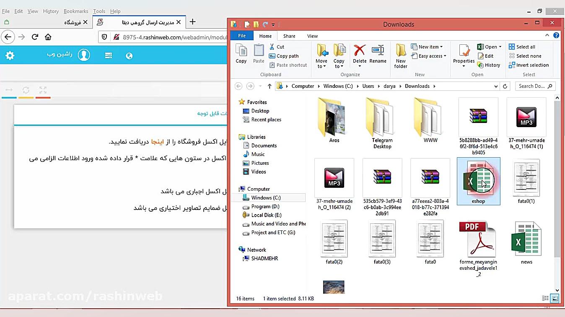
Task: Click Select all in the ribbon
Action: [x=522, y=47]
